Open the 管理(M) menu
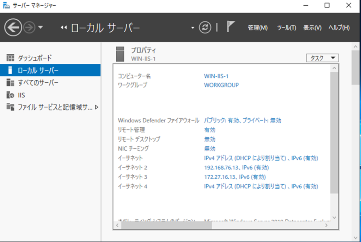The height and width of the screenshot is (242, 361). pyautogui.click(x=258, y=28)
